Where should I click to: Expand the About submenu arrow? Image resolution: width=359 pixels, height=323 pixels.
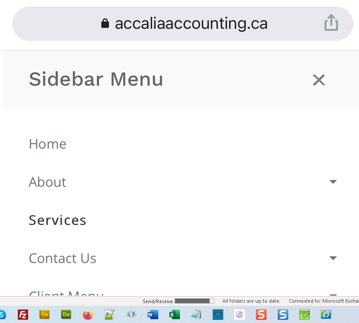[333, 182]
